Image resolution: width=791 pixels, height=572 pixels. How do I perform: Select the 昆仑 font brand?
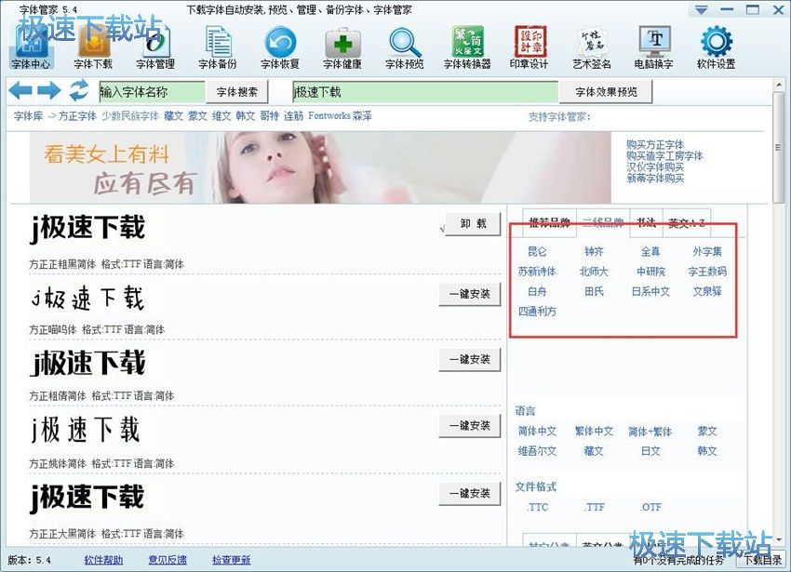537,251
